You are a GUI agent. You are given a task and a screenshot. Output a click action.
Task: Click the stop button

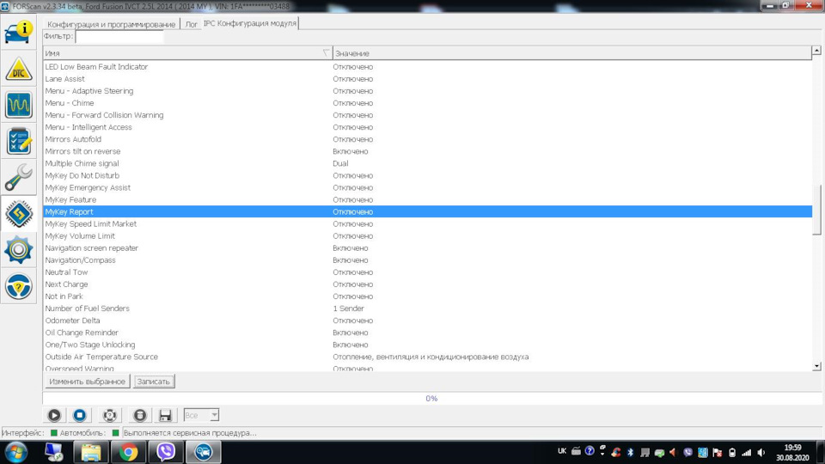click(x=79, y=415)
